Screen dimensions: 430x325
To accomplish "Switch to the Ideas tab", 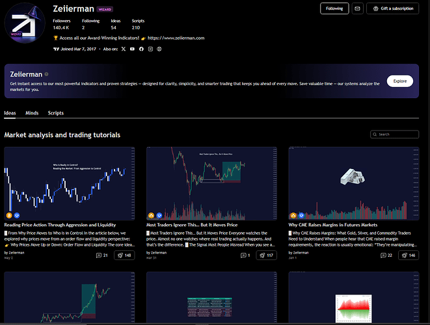I will (x=10, y=113).
